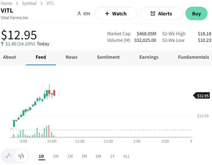The image size is (212, 165).
Task: Switch to candlestick chart view icon
Action: pos(21,156)
